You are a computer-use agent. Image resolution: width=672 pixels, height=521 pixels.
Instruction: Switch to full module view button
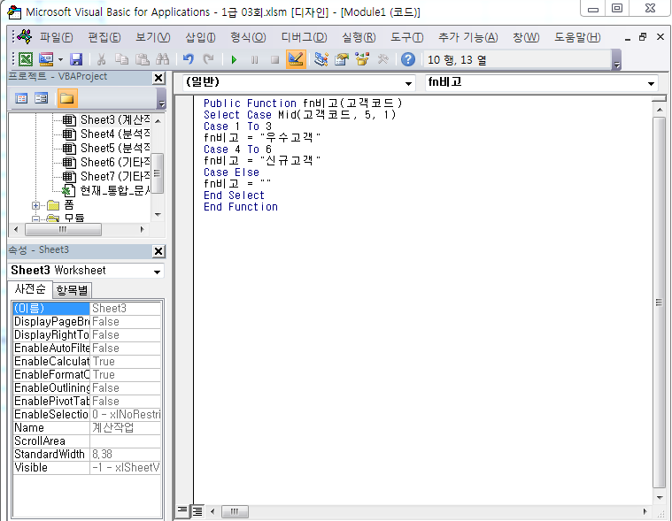(198, 510)
